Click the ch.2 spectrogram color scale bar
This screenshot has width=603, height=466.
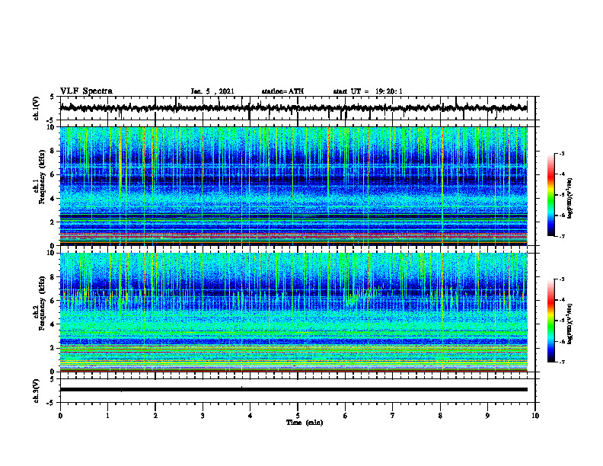click(550, 321)
